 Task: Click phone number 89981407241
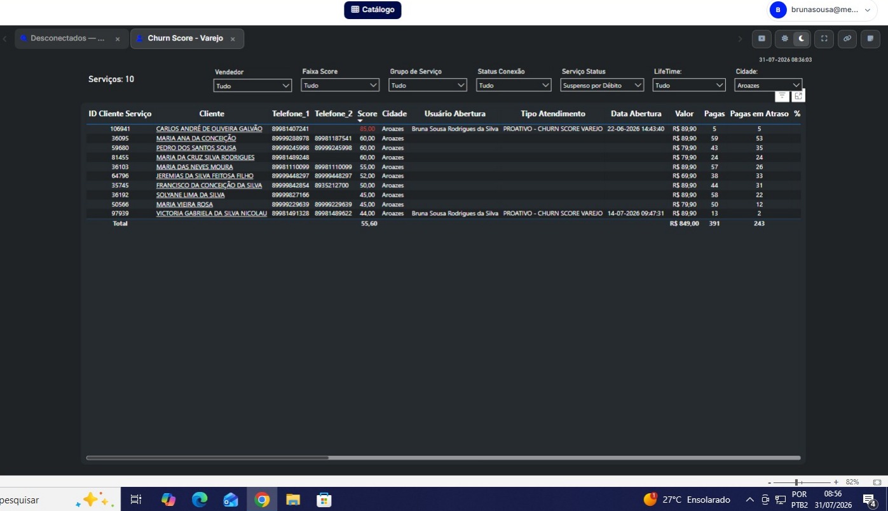pos(290,129)
